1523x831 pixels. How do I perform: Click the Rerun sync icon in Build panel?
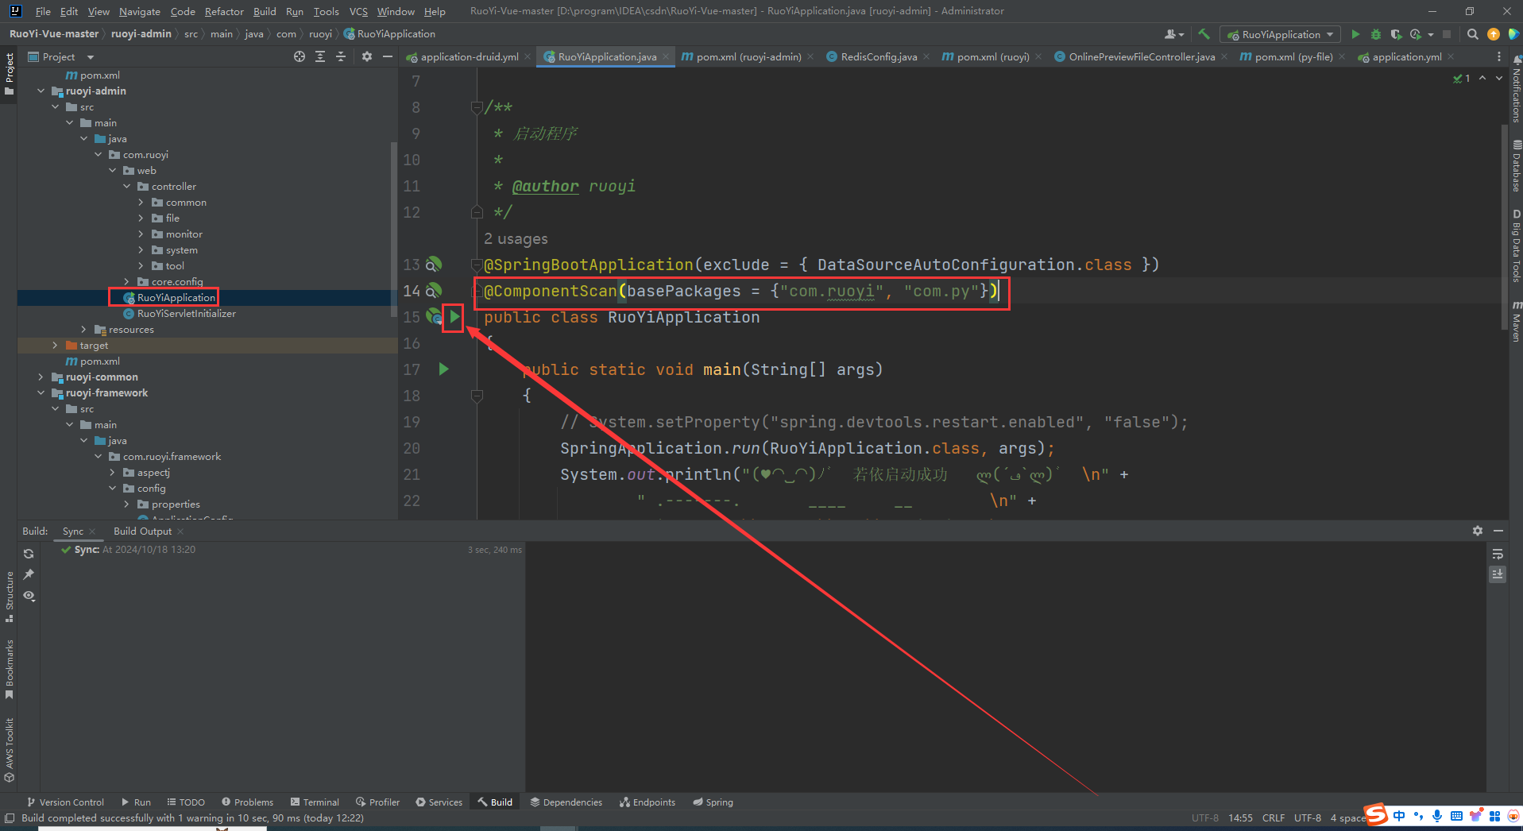pos(29,554)
